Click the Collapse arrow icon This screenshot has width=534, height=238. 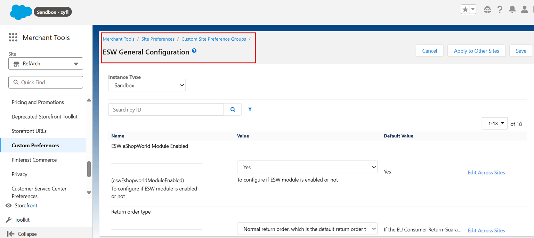click(x=10, y=234)
